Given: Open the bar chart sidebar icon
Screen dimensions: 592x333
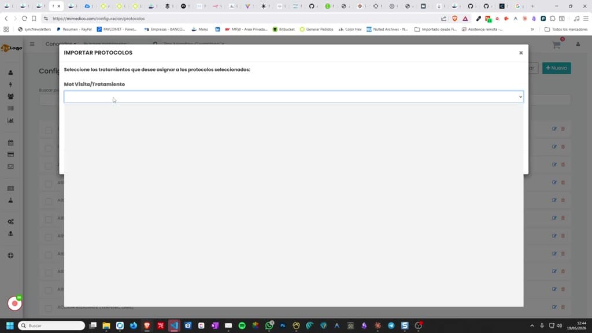Looking at the screenshot, I should point(10,120).
